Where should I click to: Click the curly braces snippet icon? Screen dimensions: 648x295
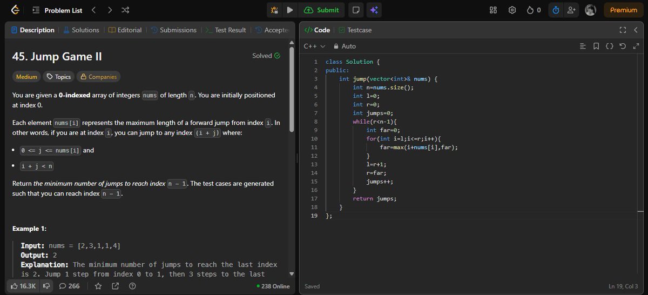(610, 46)
